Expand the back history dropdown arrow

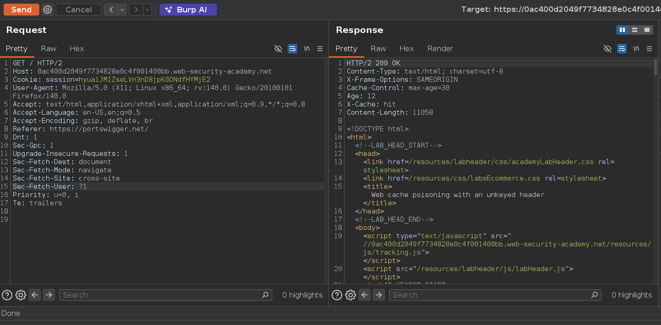pos(122,10)
